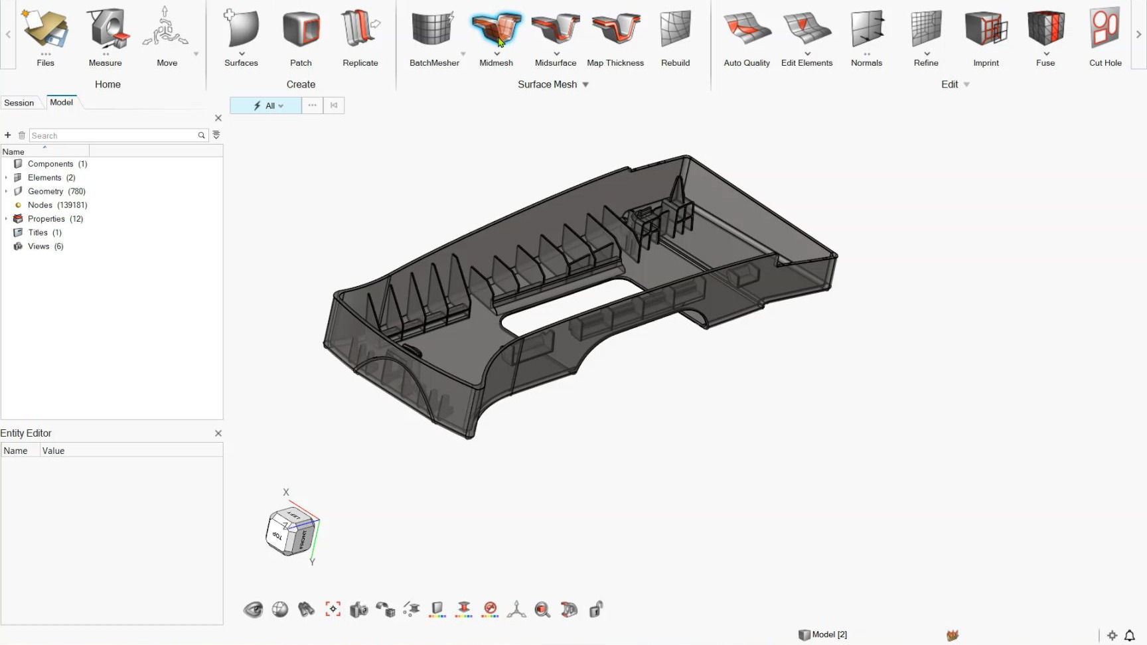This screenshot has height=645, width=1147.
Task: Select the Fuse tool
Action: click(x=1045, y=37)
